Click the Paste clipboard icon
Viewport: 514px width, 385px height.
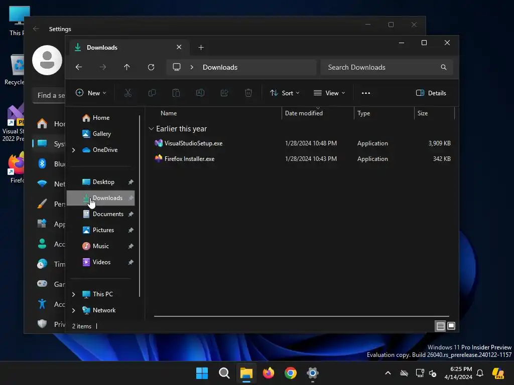tap(176, 93)
